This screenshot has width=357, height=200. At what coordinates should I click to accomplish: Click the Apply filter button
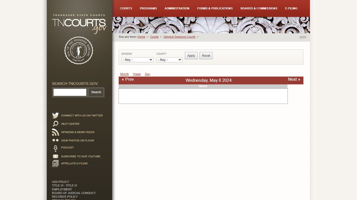(191, 56)
